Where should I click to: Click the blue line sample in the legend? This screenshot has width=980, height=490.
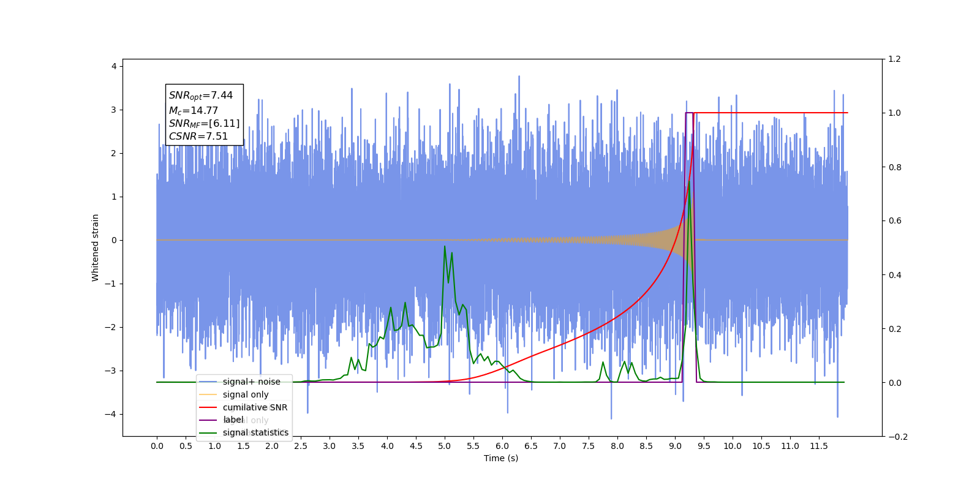[x=208, y=382]
